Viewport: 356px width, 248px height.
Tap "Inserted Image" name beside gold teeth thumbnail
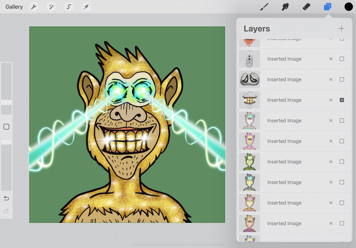tap(284, 100)
